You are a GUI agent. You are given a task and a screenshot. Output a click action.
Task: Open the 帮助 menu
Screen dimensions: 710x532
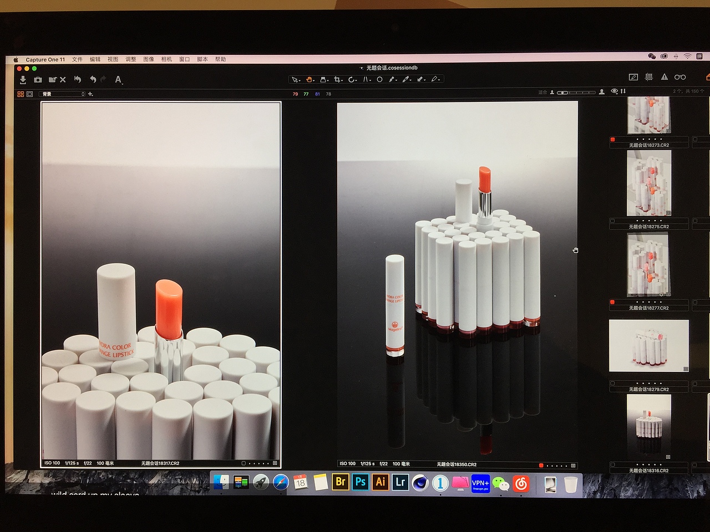220,59
